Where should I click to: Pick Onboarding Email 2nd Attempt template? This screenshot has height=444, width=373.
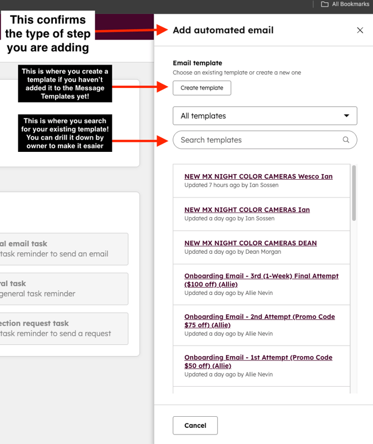coord(259,320)
